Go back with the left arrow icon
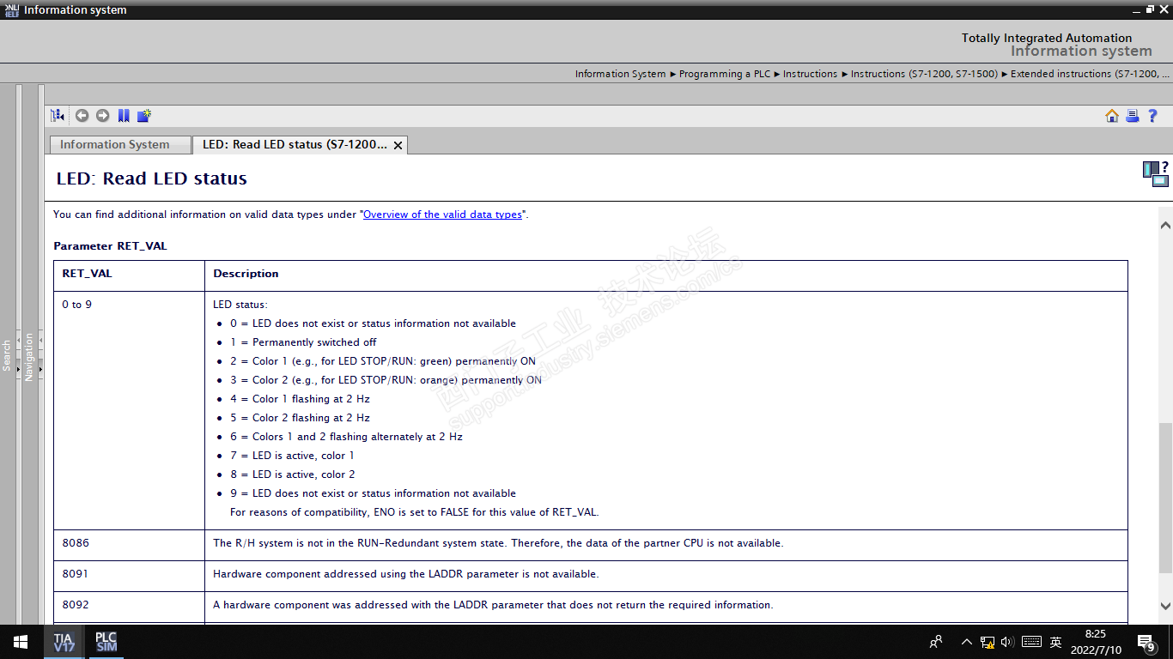The height and width of the screenshot is (659, 1173). coord(82,116)
